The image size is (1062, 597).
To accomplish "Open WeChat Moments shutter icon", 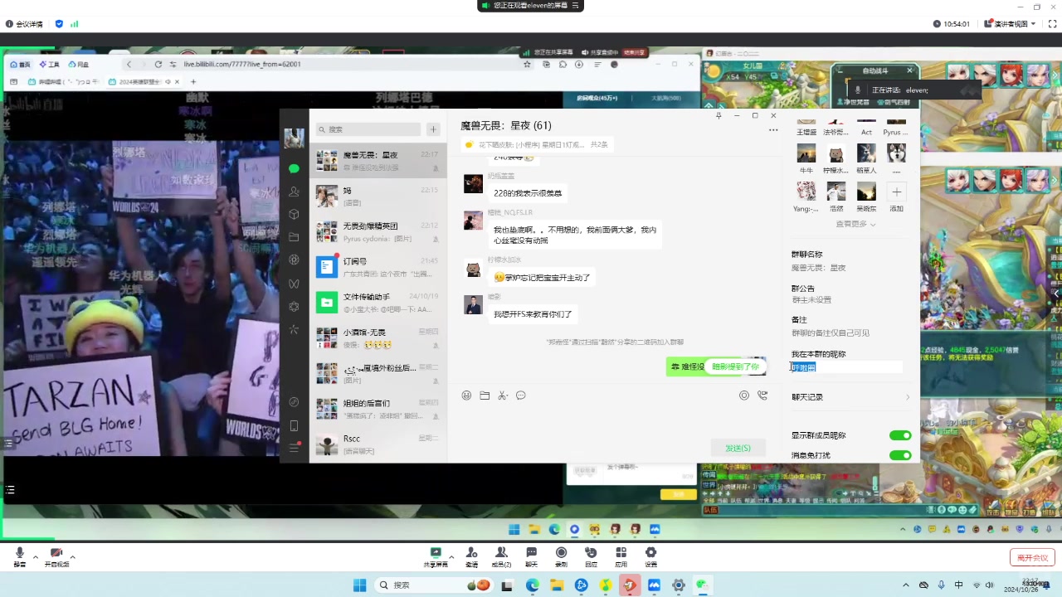I will [294, 260].
